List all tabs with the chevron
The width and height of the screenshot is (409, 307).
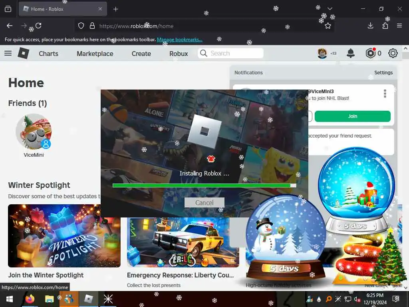tap(330, 9)
